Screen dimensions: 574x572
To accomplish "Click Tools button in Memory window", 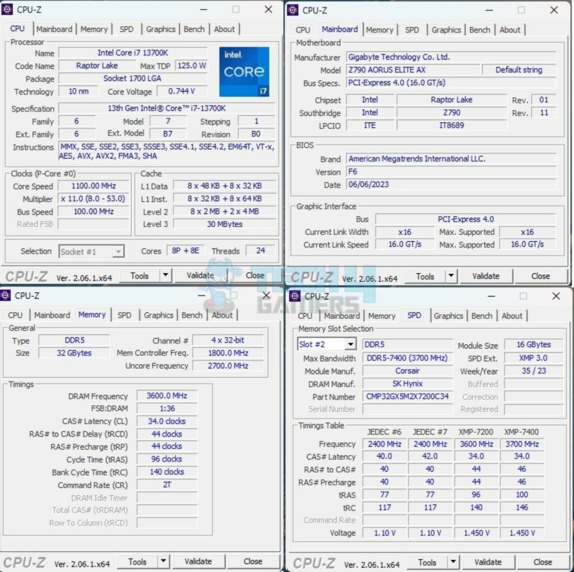I will pyautogui.click(x=137, y=561).
